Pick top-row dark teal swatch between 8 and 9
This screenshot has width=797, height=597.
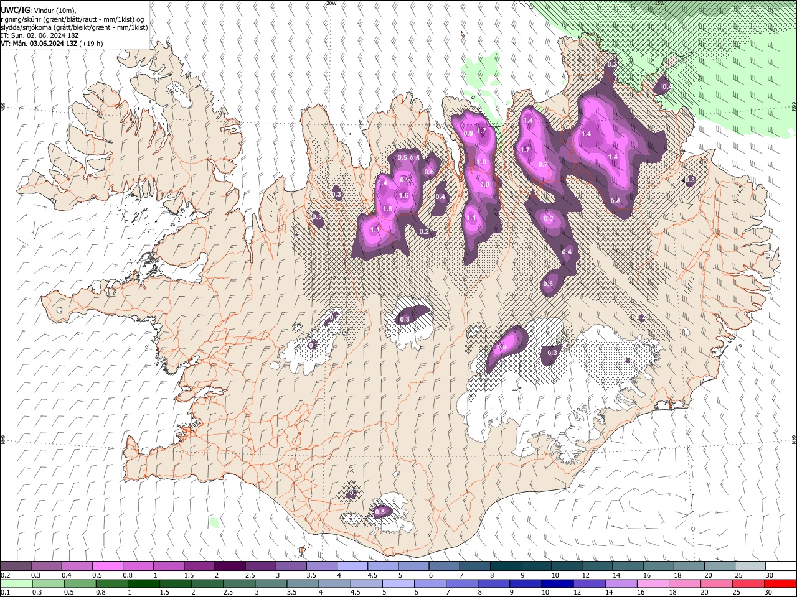(505, 566)
